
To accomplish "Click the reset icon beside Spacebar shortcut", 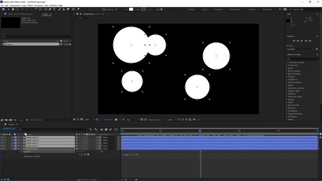I will point(317,49).
